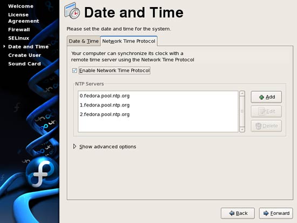Screen dimensions: 297x223
Task: Select 0.fedora.pool.ntp.org server entry
Action: coord(158,96)
